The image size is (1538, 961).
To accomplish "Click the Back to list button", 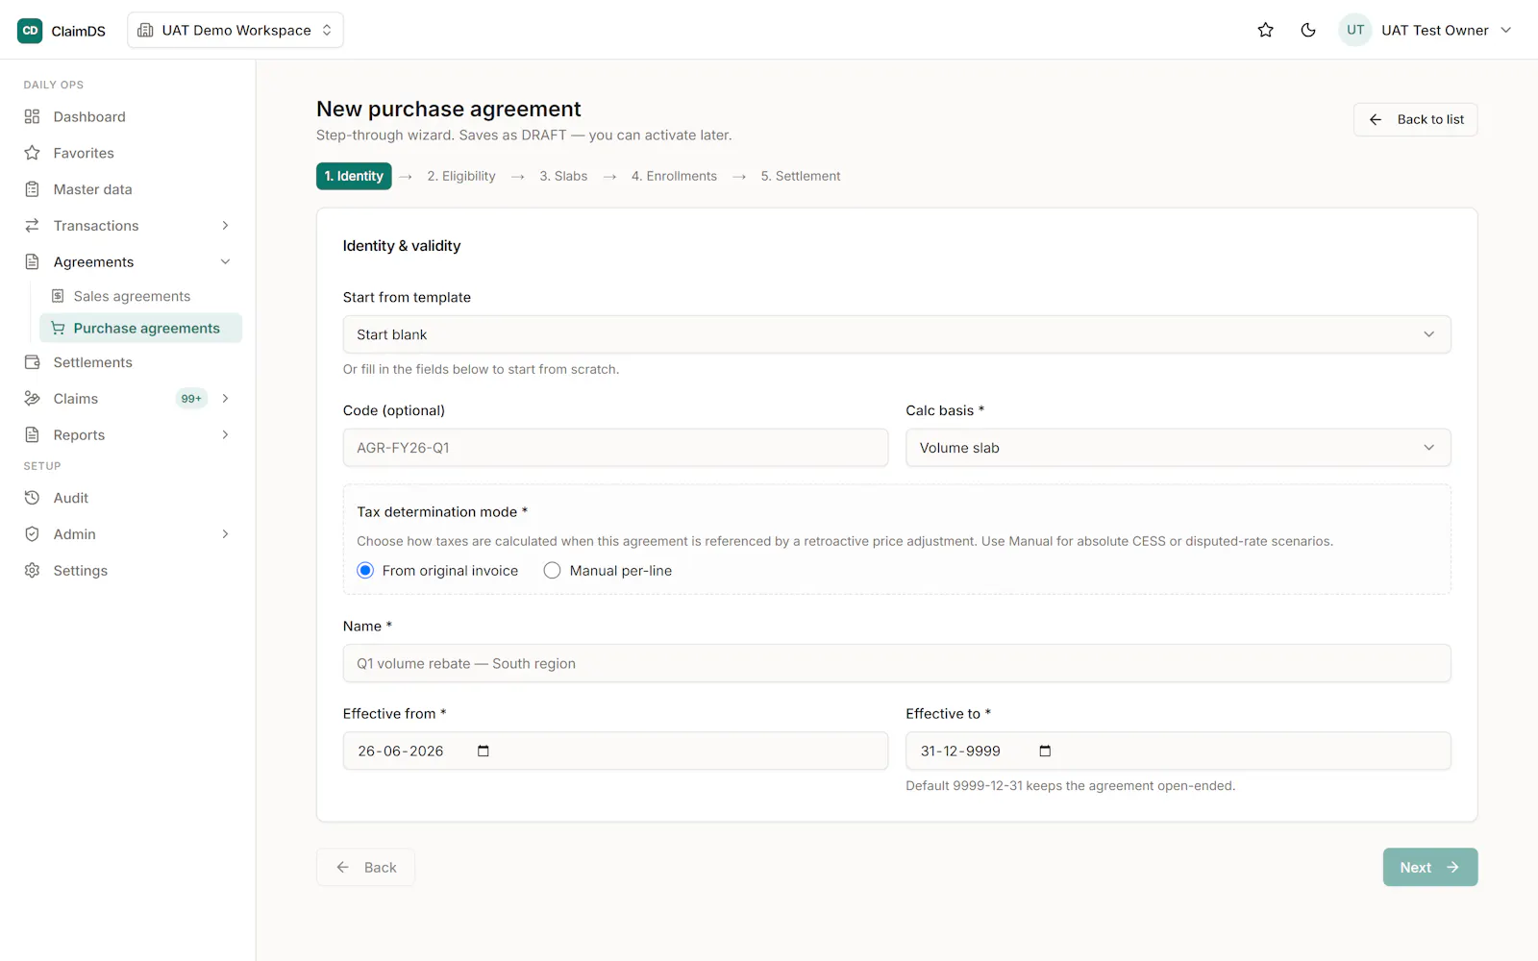I will click(1415, 120).
